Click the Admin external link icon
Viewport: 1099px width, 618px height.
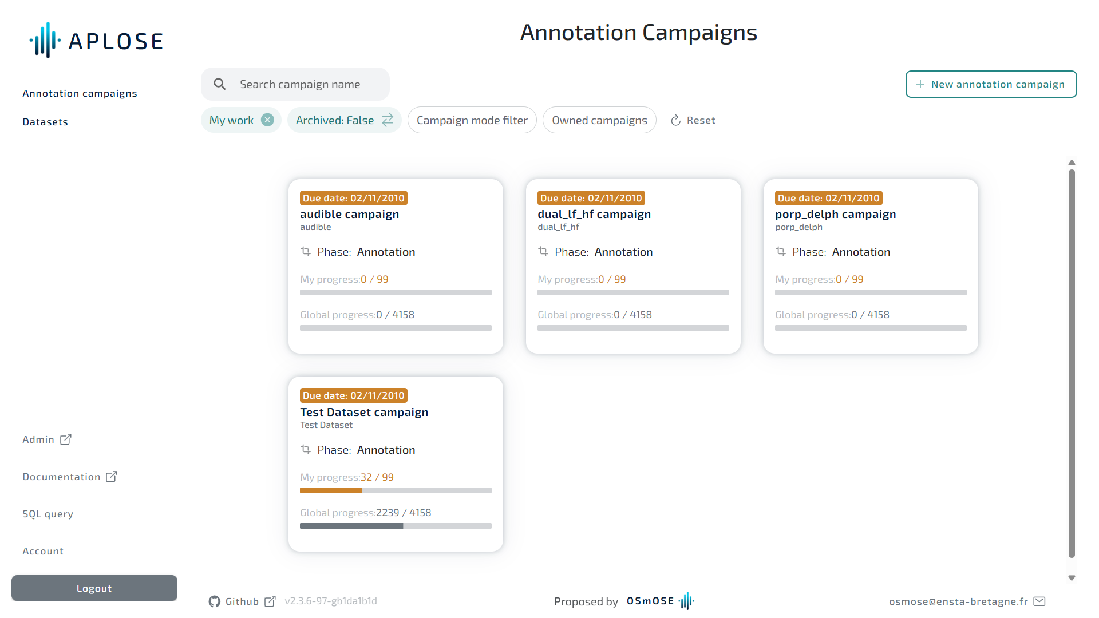tap(66, 439)
